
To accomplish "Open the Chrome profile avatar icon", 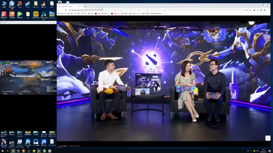I will point(265,10).
